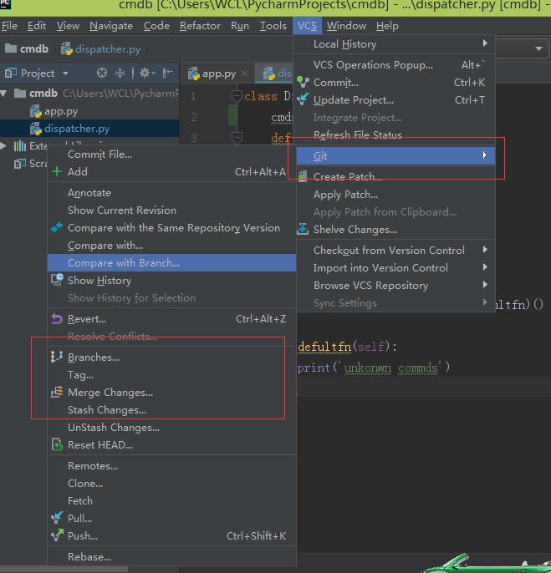Click the purple Revert arrow icon
The width and height of the screenshot is (551, 573).
point(57,319)
